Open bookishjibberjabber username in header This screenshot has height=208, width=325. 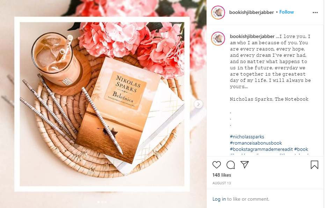tap(251, 13)
